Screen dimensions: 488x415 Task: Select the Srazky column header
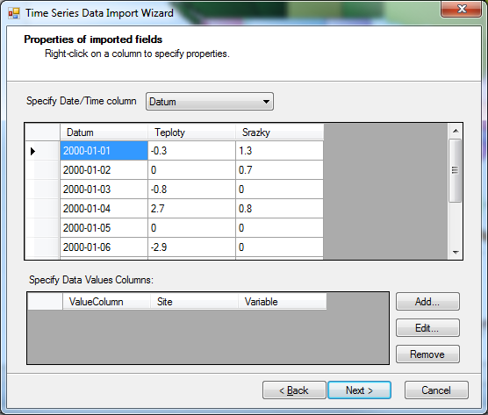coord(279,132)
